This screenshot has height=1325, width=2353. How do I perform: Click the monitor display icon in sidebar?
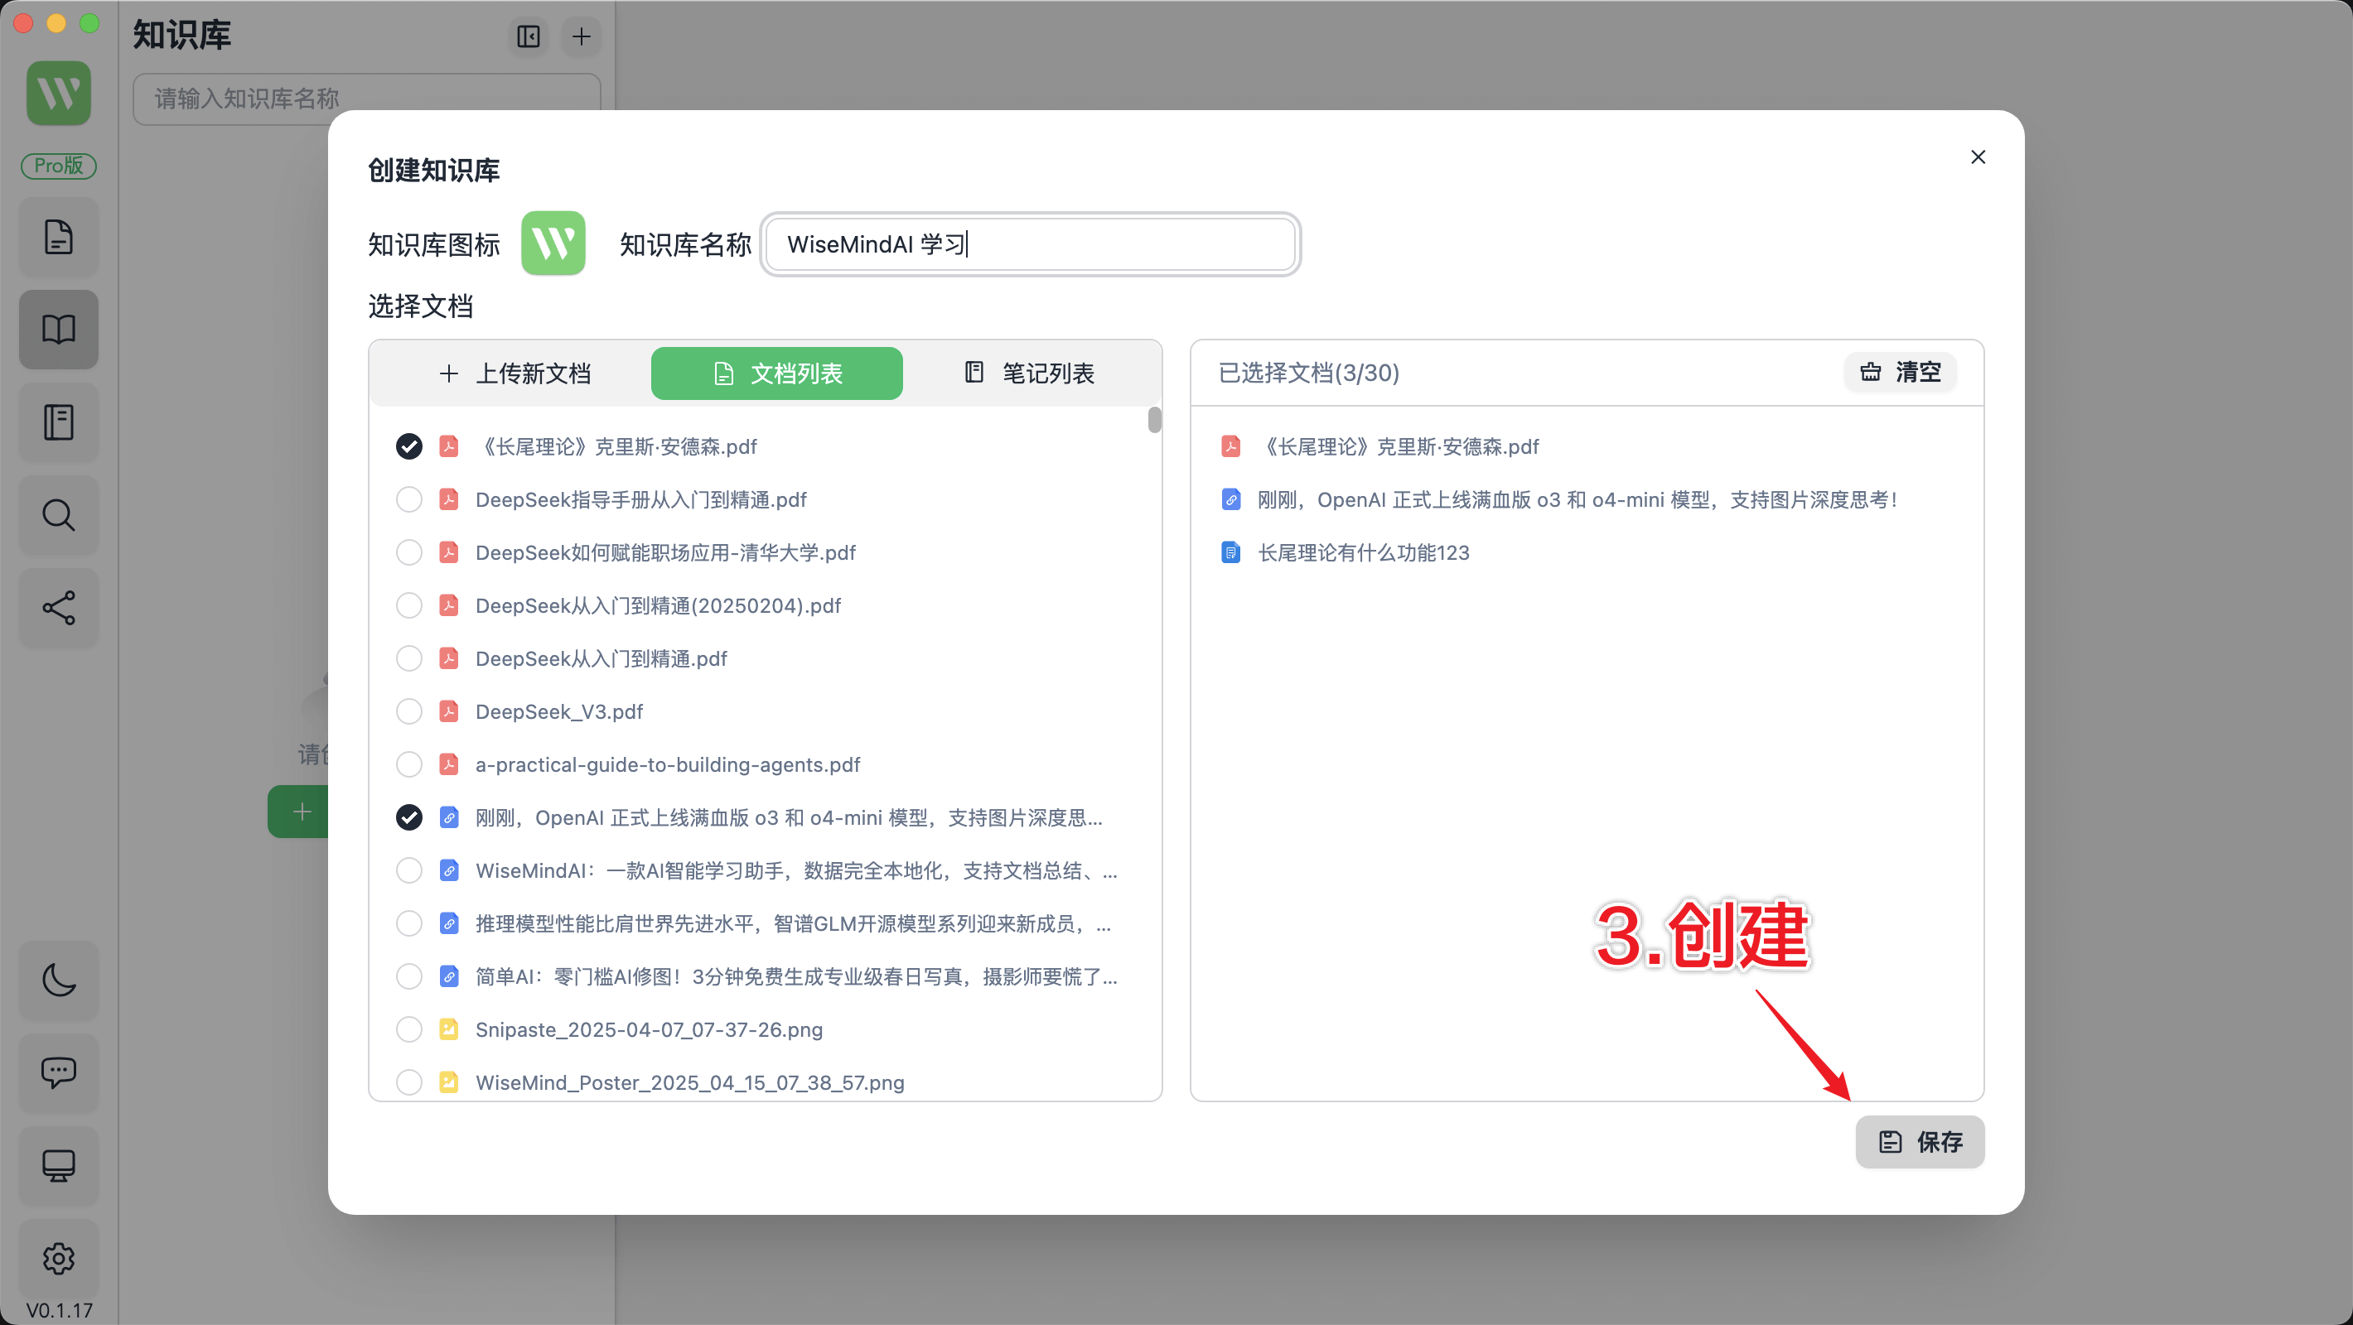(x=59, y=1166)
